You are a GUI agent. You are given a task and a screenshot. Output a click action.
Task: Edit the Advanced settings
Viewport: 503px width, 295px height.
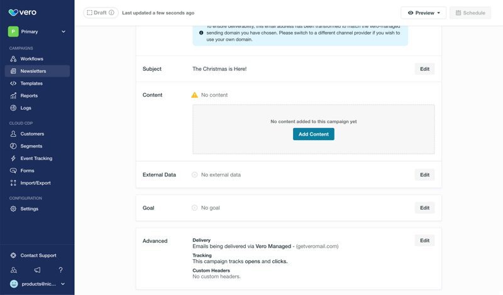tap(425, 240)
